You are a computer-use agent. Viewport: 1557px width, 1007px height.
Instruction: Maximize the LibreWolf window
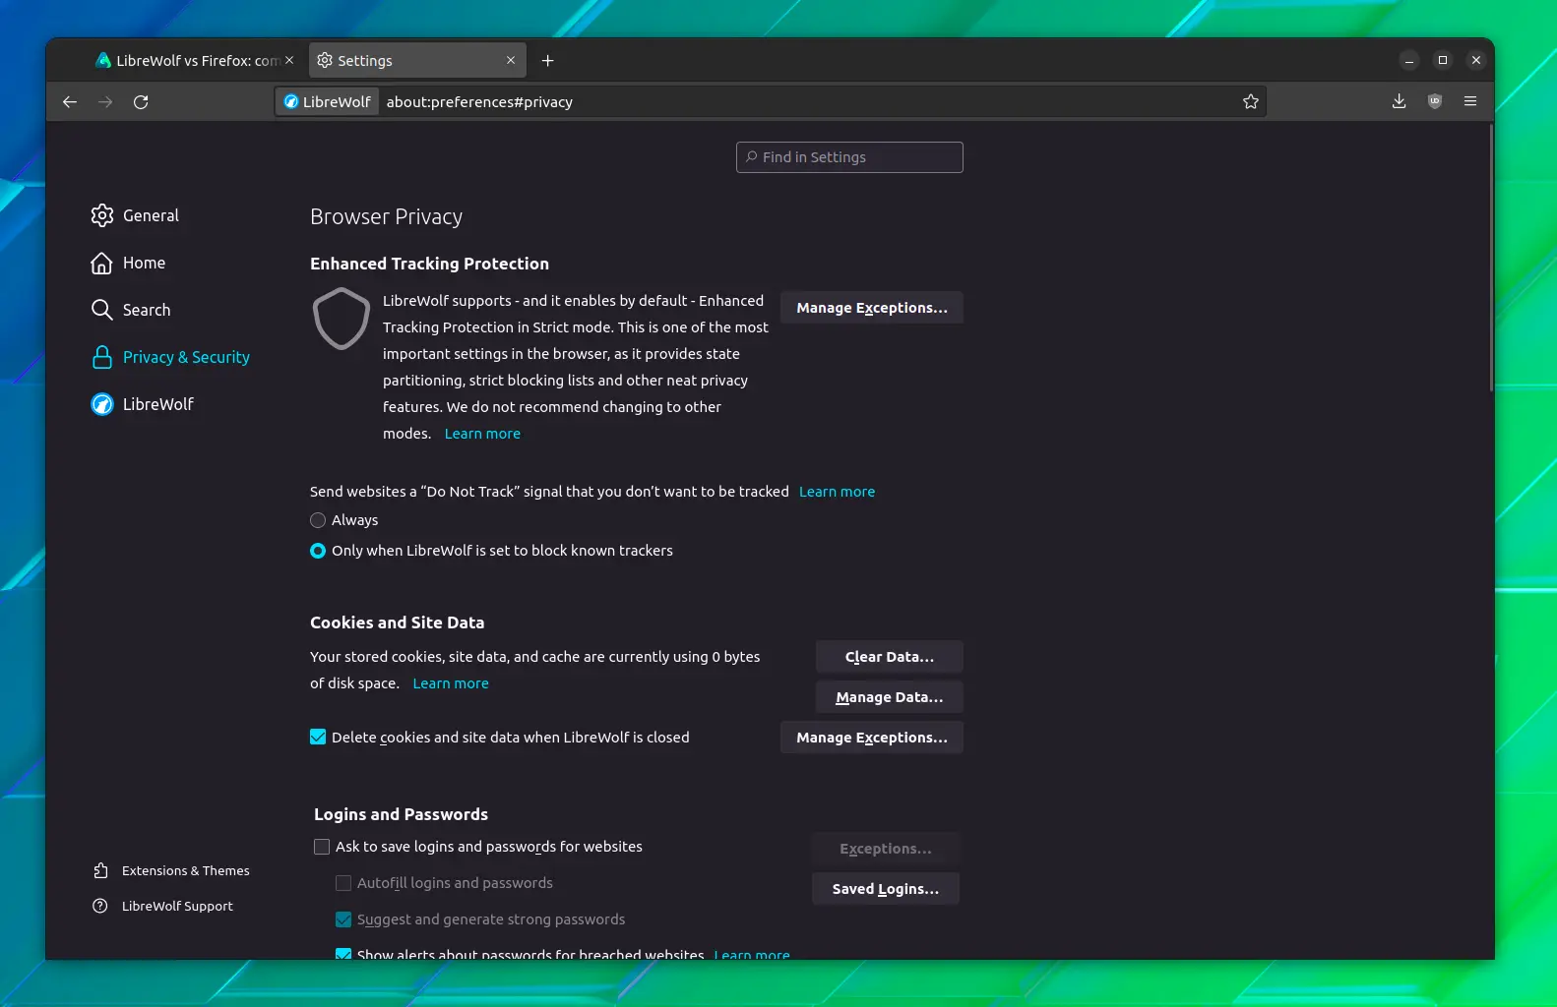coord(1443,61)
